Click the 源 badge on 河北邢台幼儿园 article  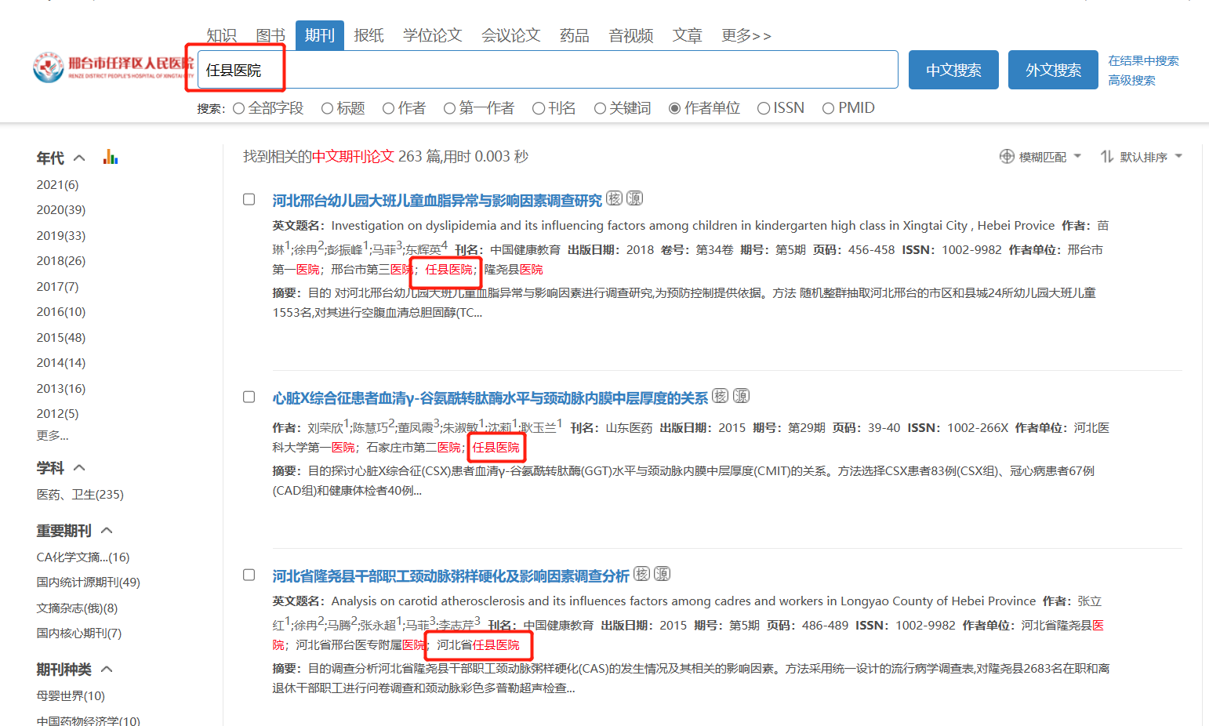[x=635, y=198]
